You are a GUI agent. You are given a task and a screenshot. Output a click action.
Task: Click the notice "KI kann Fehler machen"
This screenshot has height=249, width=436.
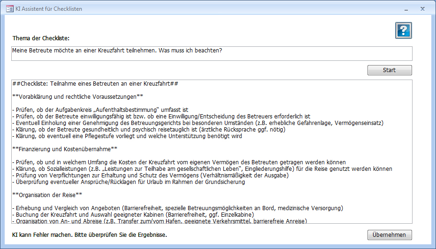point(90,235)
